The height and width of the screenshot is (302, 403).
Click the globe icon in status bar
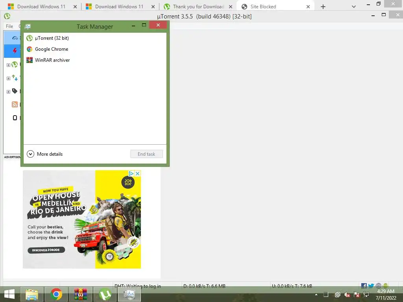coord(378,285)
